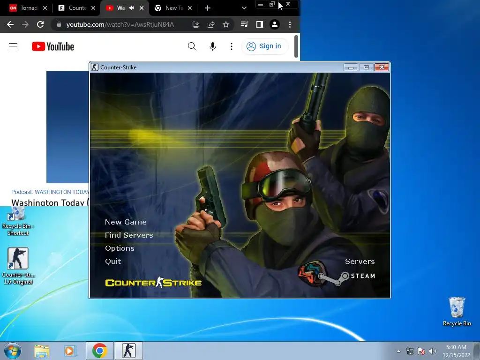Select Quit in Counter-Strike menu
The width and height of the screenshot is (480, 360).
click(113, 262)
